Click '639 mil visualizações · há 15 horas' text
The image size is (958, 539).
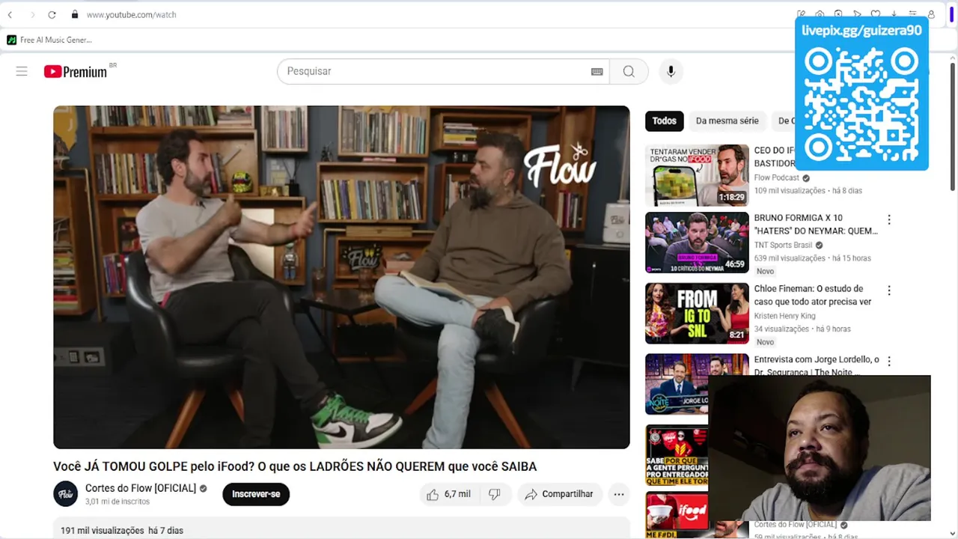pyautogui.click(x=813, y=258)
